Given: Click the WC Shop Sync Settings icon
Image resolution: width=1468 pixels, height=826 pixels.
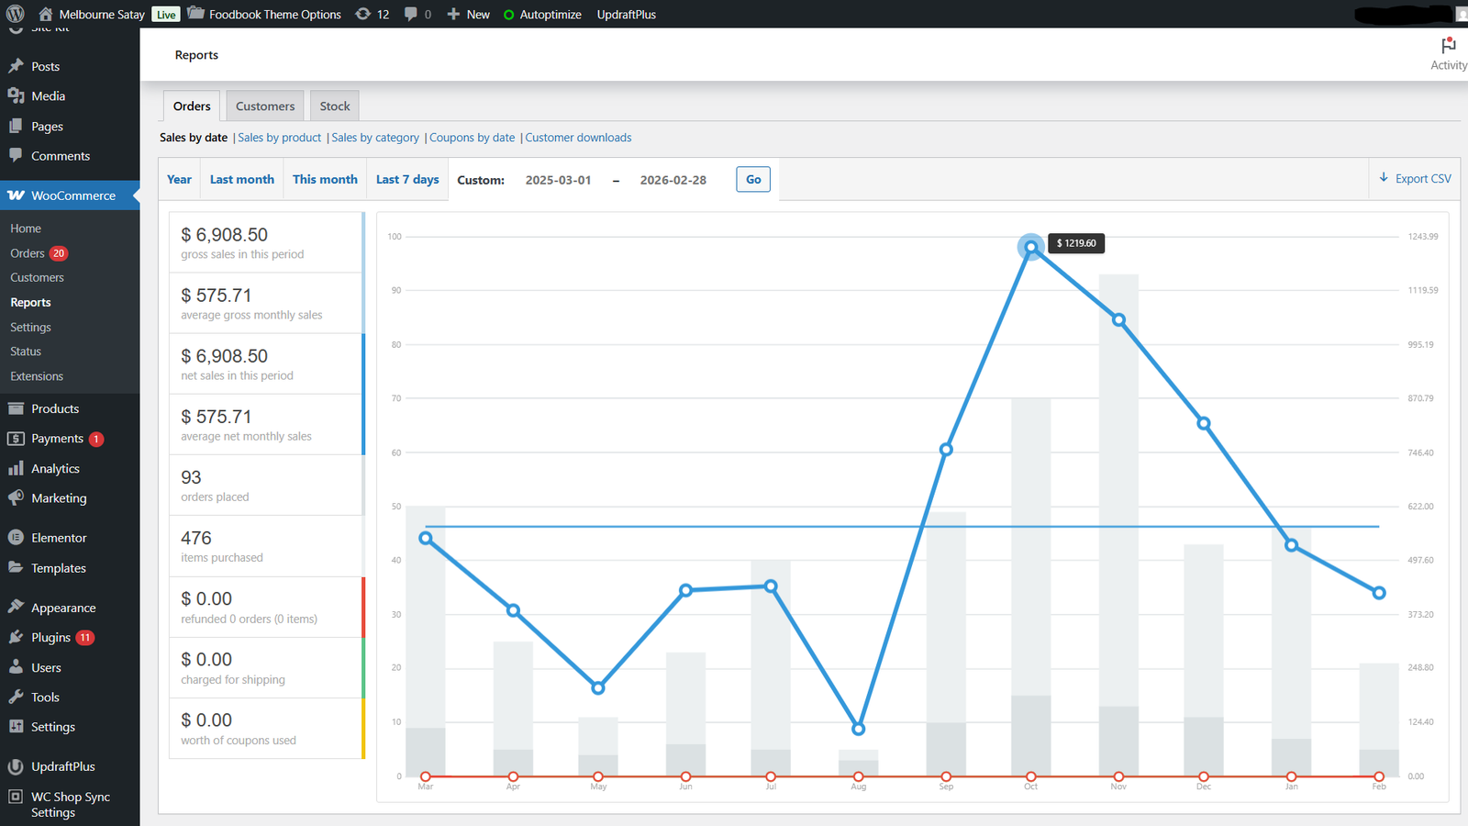Looking at the screenshot, I should tap(16, 797).
